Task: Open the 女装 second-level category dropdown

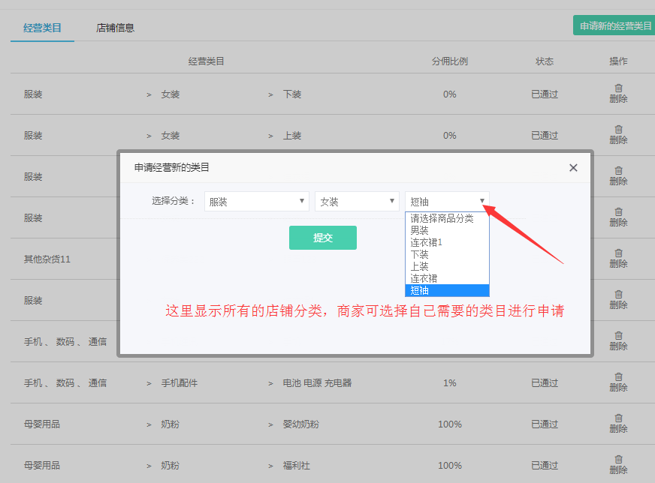Action: tap(357, 202)
